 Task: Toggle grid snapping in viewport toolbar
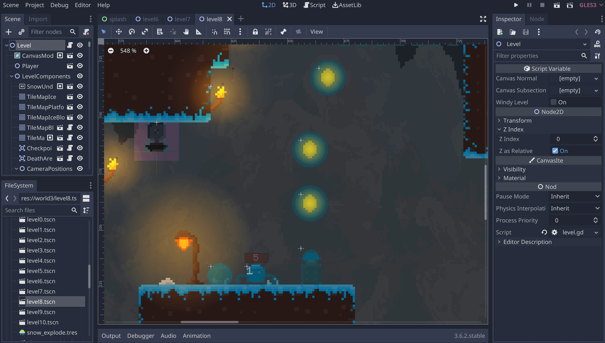click(227, 32)
